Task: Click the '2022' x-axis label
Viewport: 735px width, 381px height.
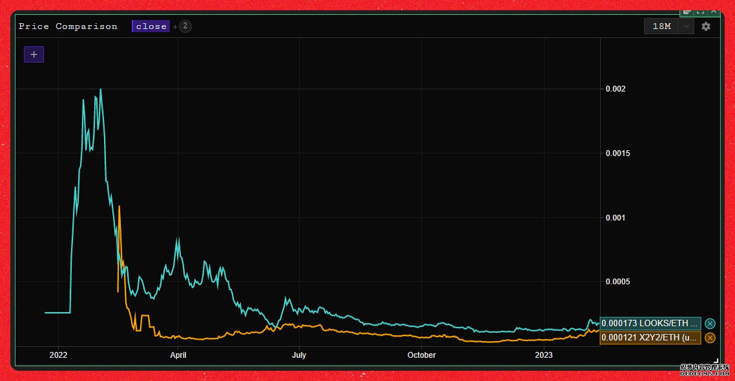Action: [59, 355]
